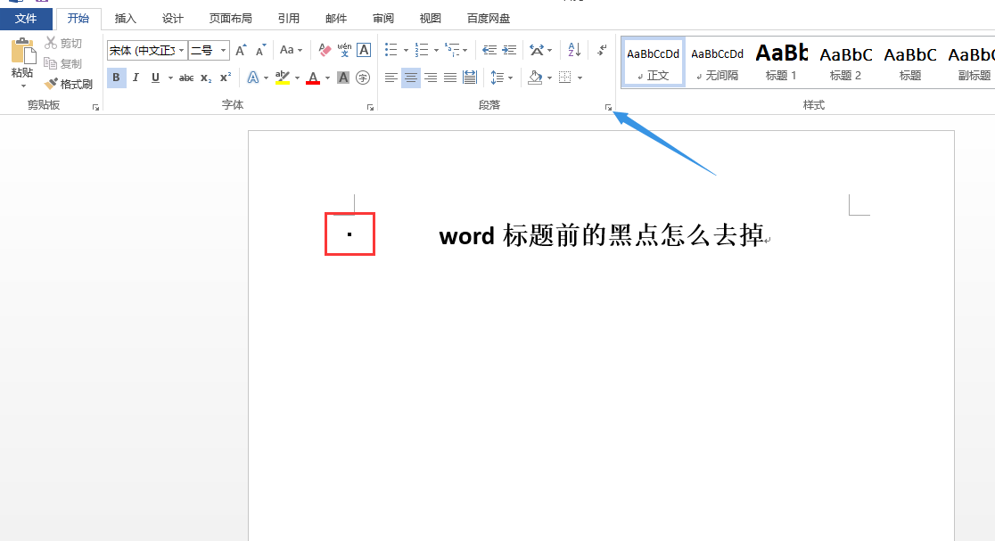The image size is (995, 541).
Task: Click the phonetic guide wén icon
Action: pyautogui.click(x=344, y=50)
